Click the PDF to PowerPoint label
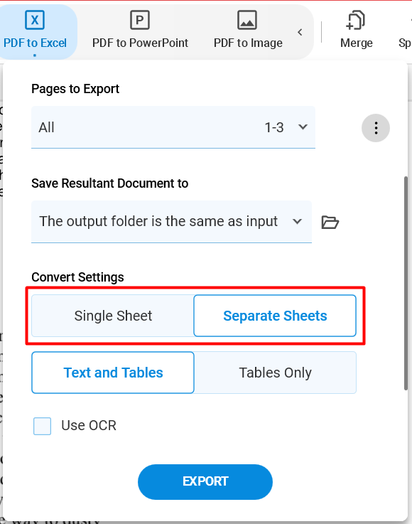 coord(140,43)
